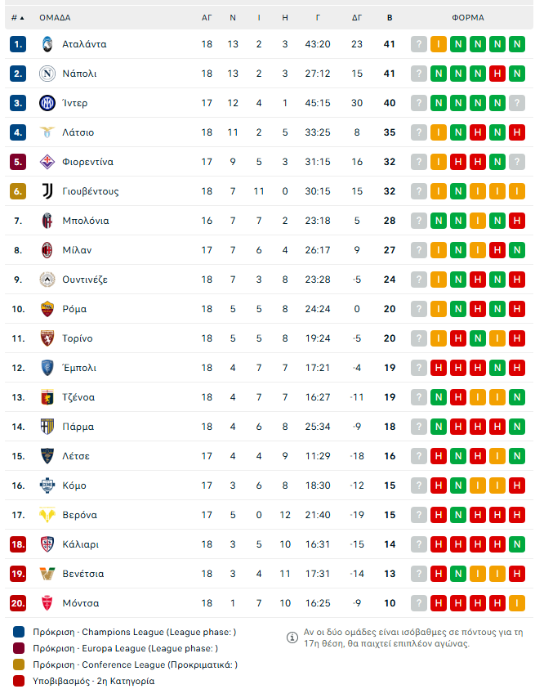The image size is (535, 698).
Task: Click Monza's orange I latest form box
Action: (516, 603)
